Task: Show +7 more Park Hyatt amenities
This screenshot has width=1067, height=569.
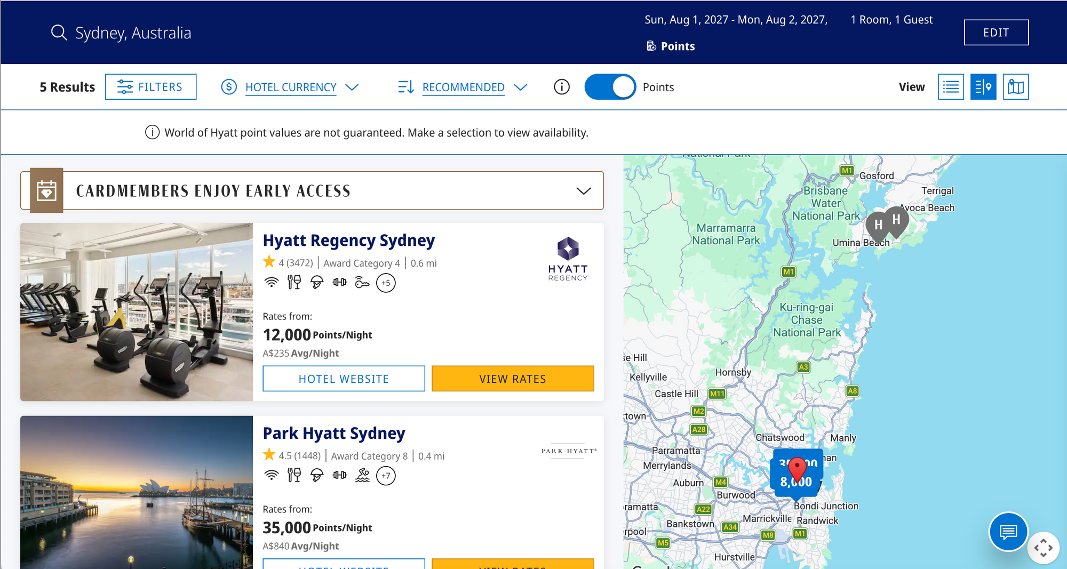Action: [x=386, y=476]
